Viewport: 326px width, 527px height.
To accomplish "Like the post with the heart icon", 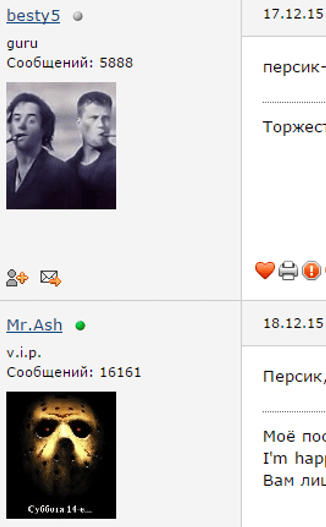I will pyautogui.click(x=265, y=271).
